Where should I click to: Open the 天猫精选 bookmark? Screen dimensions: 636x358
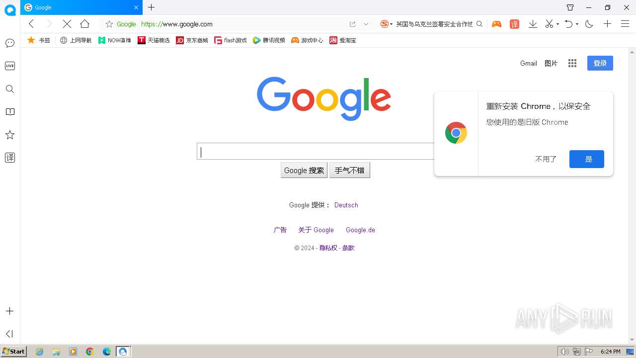click(x=154, y=40)
